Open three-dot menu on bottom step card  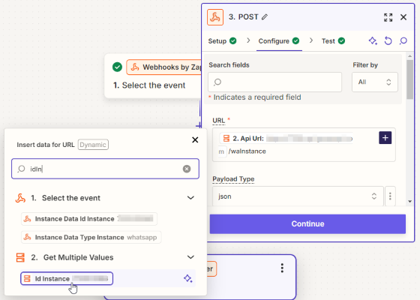coord(282,268)
